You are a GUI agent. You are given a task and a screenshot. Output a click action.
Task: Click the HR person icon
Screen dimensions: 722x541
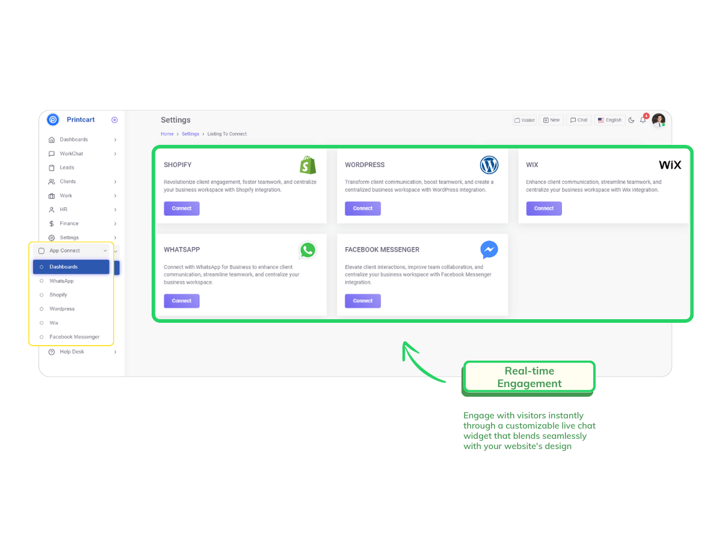point(52,210)
